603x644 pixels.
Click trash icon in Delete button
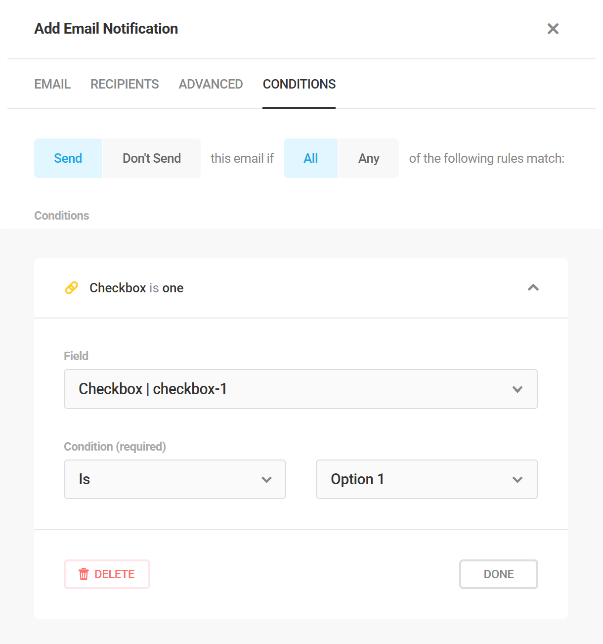(84, 574)
